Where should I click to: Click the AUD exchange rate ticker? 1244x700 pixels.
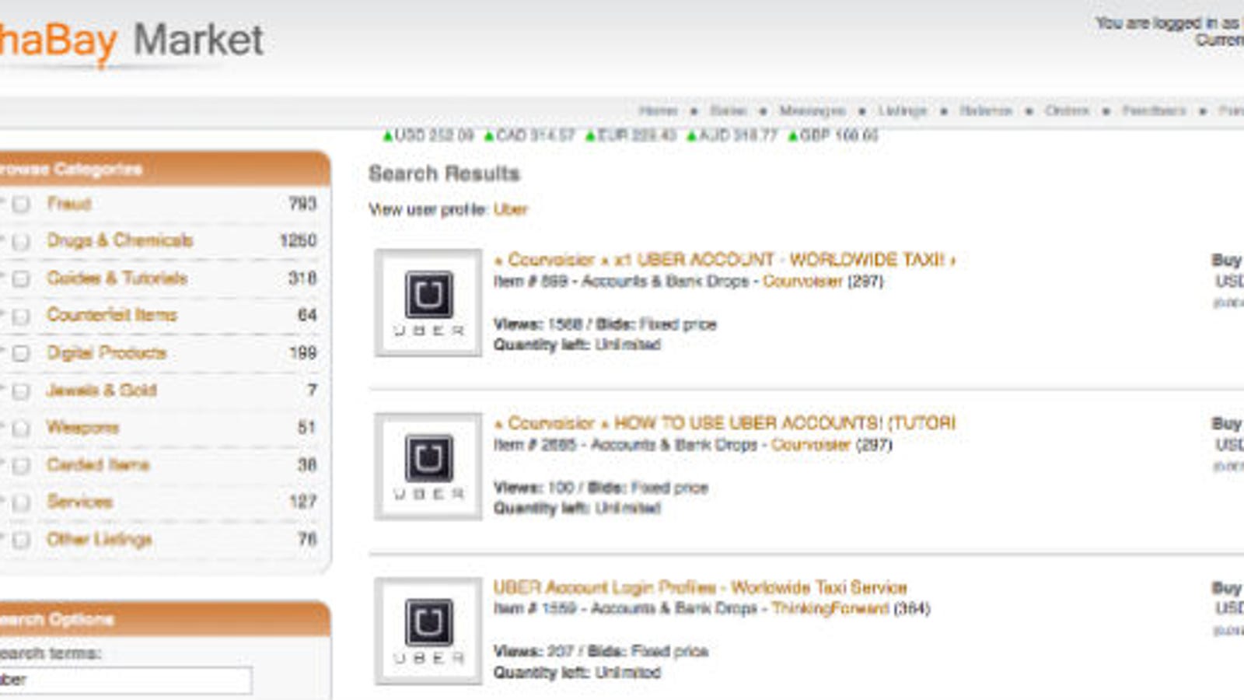coord(732,135)
